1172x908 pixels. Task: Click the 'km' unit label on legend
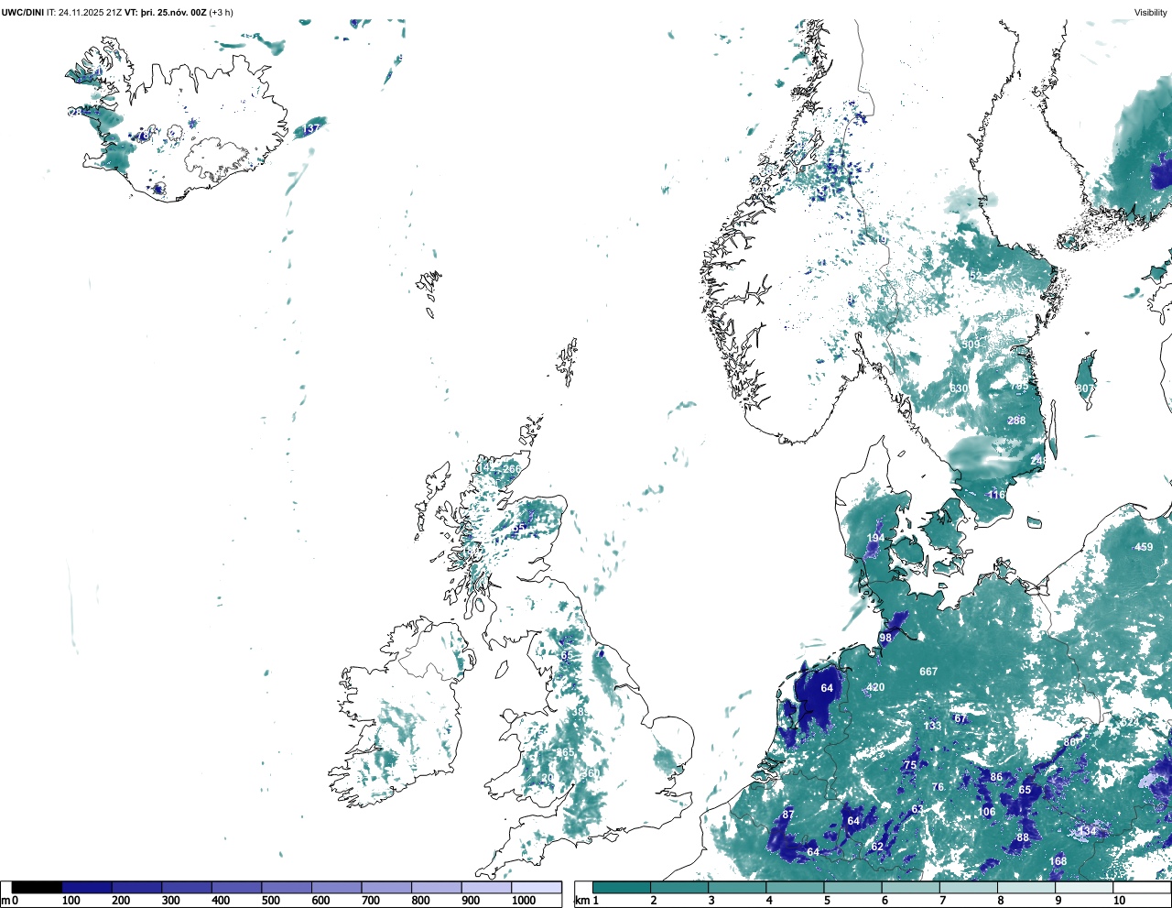click(x=581, y=901)
